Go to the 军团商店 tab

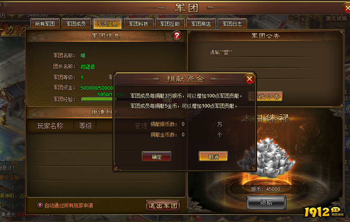201,24
